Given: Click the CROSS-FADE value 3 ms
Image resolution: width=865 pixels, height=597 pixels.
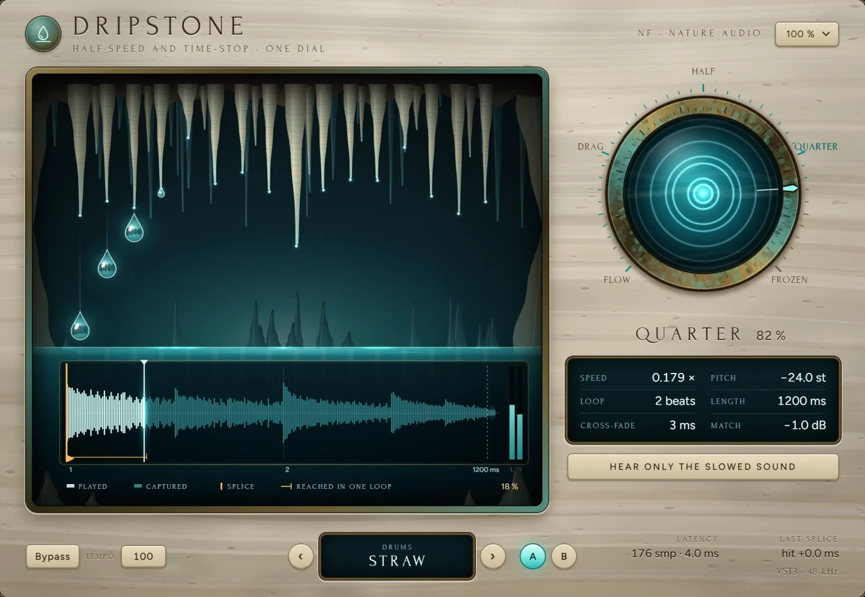Looking at the screenshot, I should (x=682, y=425).
